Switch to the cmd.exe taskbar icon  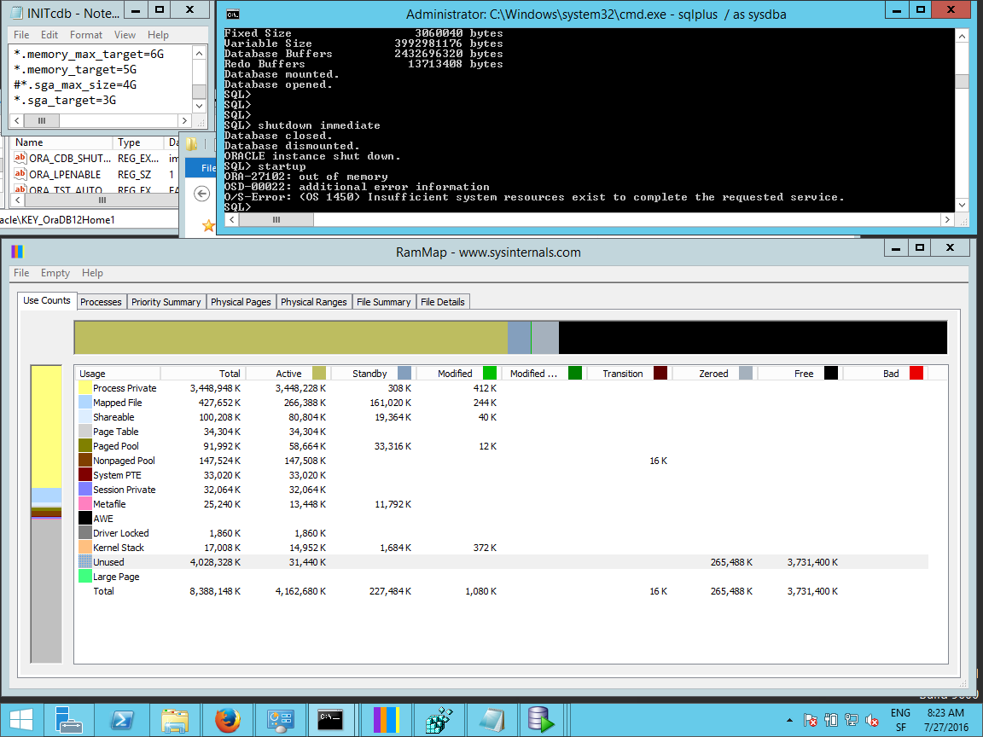click(x=331, y=719)
